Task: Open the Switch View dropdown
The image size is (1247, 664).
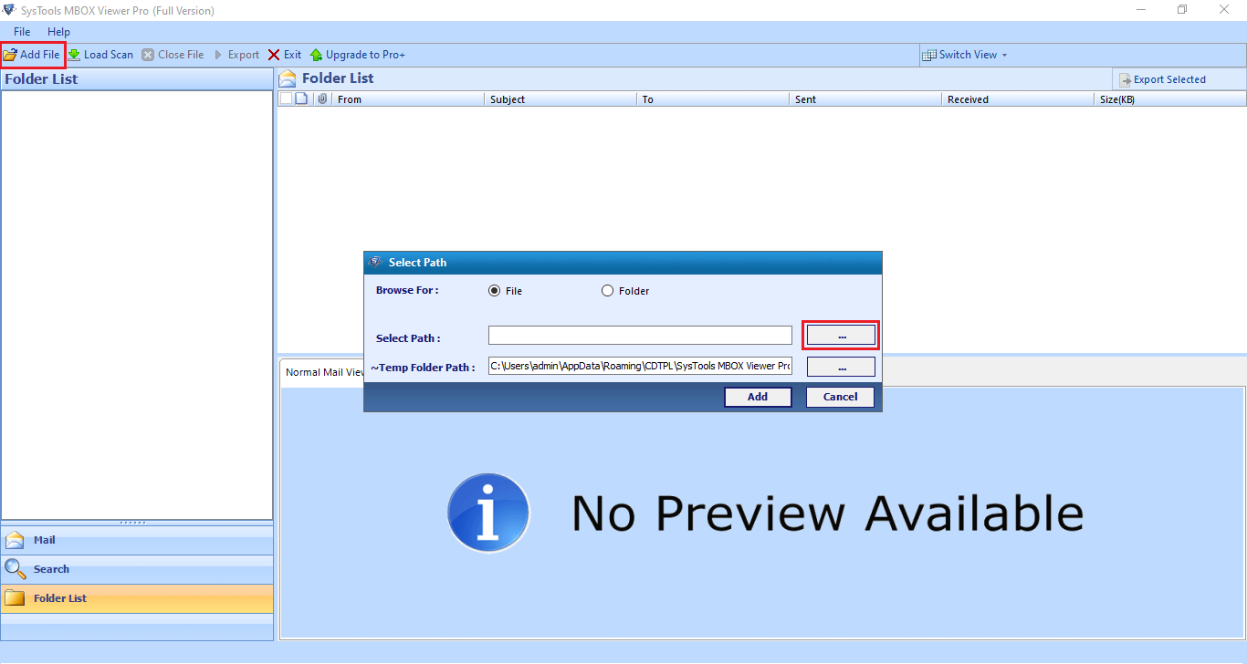Action: 965,55
